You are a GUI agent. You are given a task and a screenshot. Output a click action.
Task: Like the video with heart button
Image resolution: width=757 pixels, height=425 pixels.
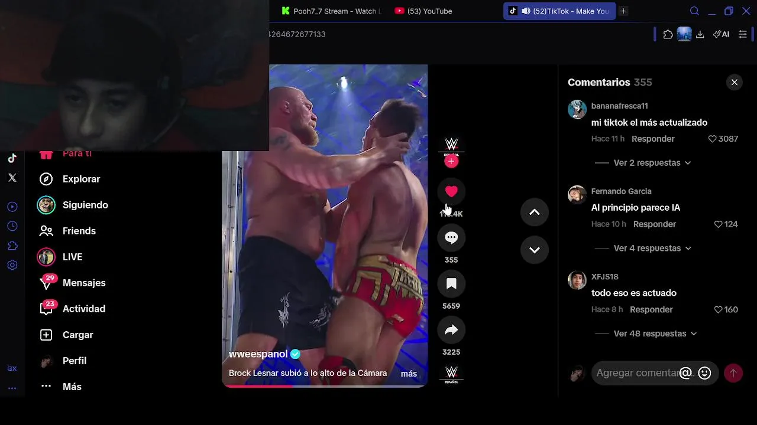451,191
